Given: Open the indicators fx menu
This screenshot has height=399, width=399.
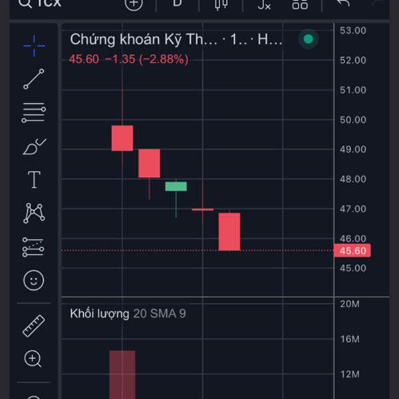Looking at the screenshot, I should (264, 5).
